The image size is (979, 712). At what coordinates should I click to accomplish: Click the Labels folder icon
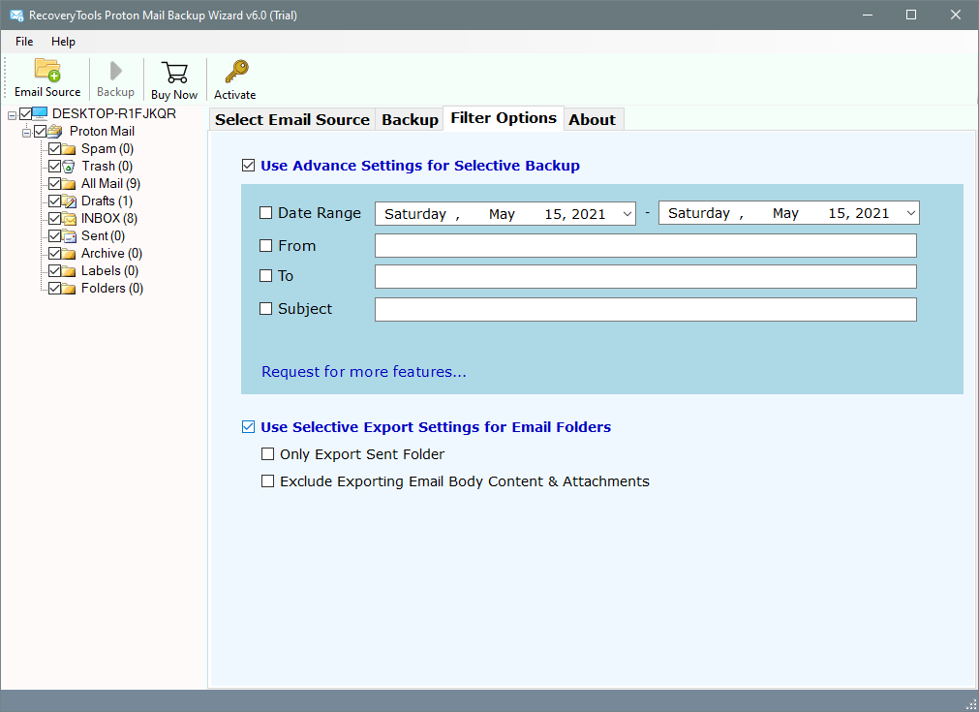pos(69,271)
